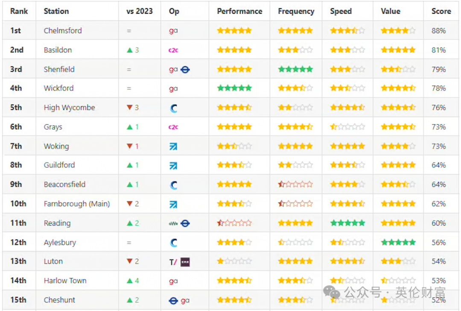Sort table by the Performance column header
Image resolution: width=461 pixels, height=311 pixels.
point(239,11)
